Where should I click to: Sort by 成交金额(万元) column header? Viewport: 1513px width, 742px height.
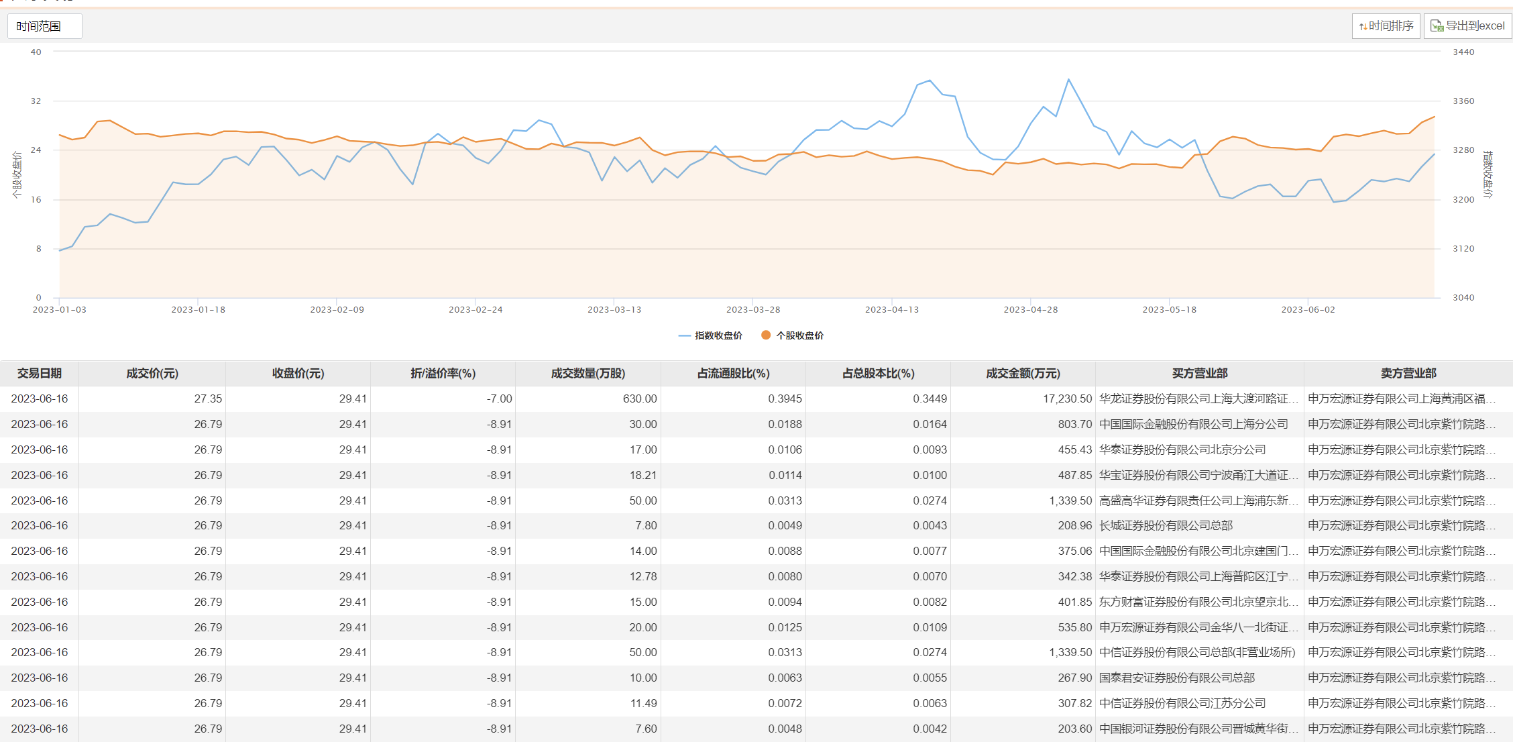pyautogui.click(x=1023, y=373)
